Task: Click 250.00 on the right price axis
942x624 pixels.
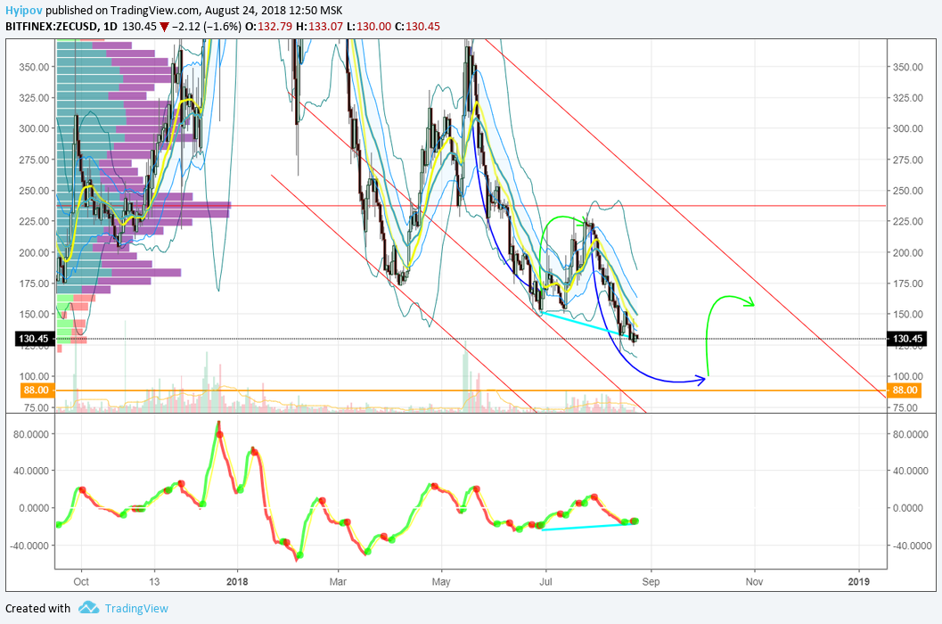Action: click(908, 191)
